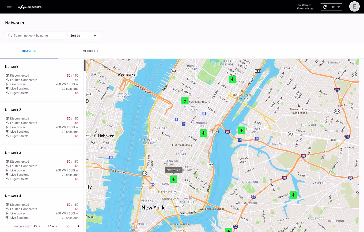Open the Network 1 card title

pyautogui.click(x=13, y=67)
